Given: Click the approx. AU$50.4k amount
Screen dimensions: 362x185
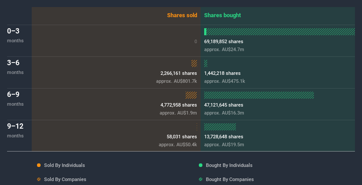Looking at the screenshot, I should (x=178, y=144).
